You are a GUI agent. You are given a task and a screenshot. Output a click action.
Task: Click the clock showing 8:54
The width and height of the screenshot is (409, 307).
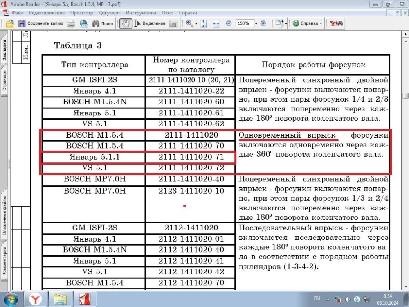[x=388, y=296]
